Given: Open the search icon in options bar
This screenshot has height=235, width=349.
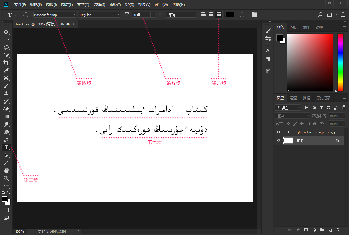Looking at the screenshot, I should [320, 15].
